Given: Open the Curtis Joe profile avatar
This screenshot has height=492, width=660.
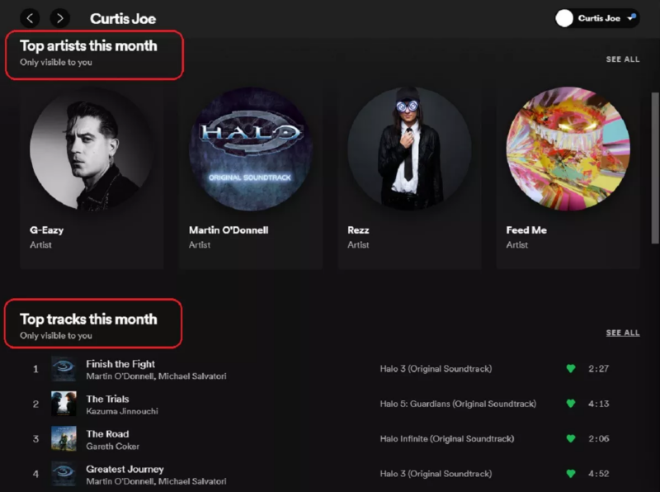Looking at the screenshot, I should pos(564,18).
